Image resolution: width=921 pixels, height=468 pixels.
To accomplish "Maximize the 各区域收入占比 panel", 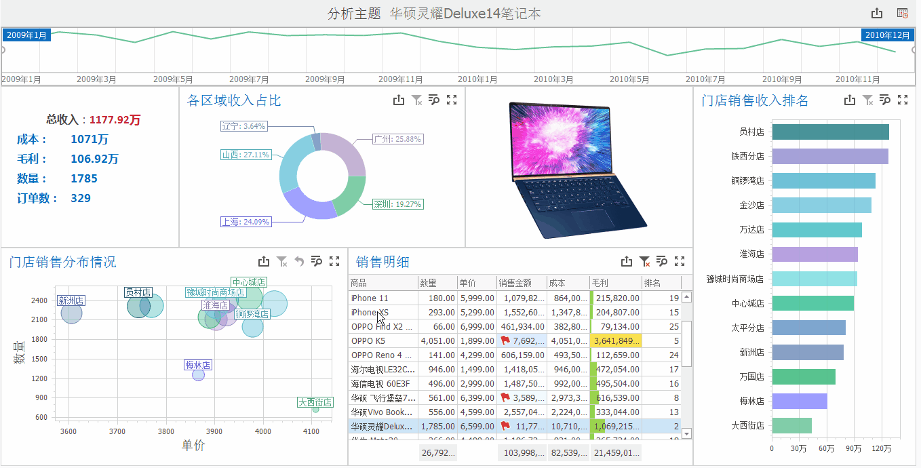I will click(452, 100).
